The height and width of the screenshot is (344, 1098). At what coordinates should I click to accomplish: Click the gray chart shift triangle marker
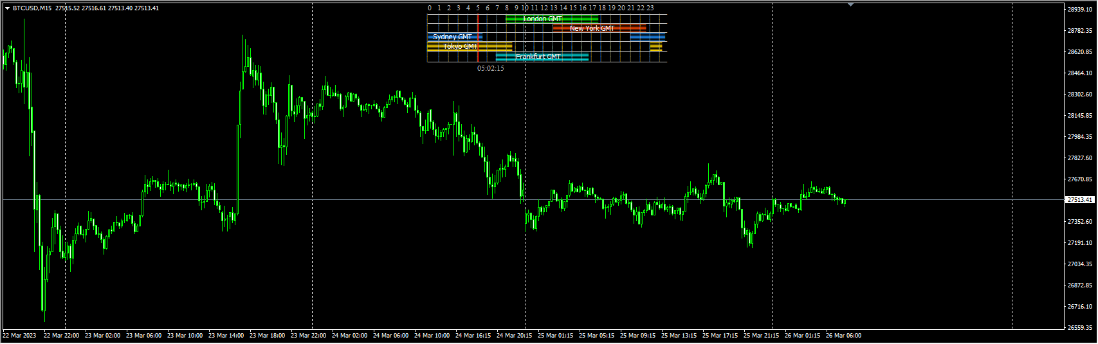pyautogui.click(x=851, y=5)
